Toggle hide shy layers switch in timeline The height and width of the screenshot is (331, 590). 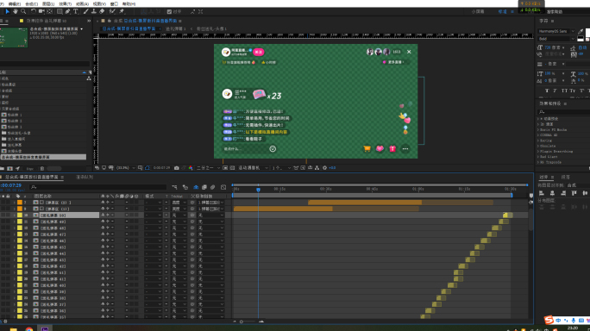[196, 187]
